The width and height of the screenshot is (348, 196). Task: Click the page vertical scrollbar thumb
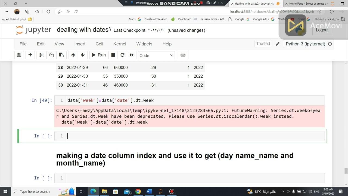coord(346,171)
